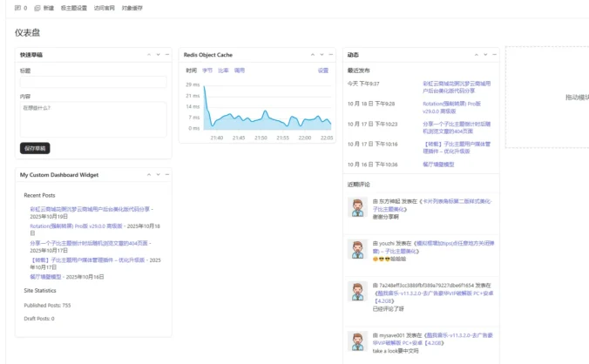Viewport: 589px width, 364px height.
Task: Click the 'Draft Posts: 0' text
Action: pos(39,319)
